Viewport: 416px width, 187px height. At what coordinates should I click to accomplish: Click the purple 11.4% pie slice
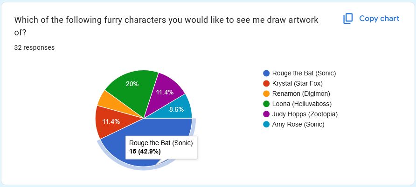(166, 93)
